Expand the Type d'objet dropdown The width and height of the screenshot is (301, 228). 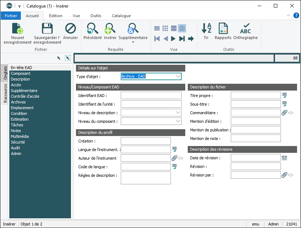(178, 76)
